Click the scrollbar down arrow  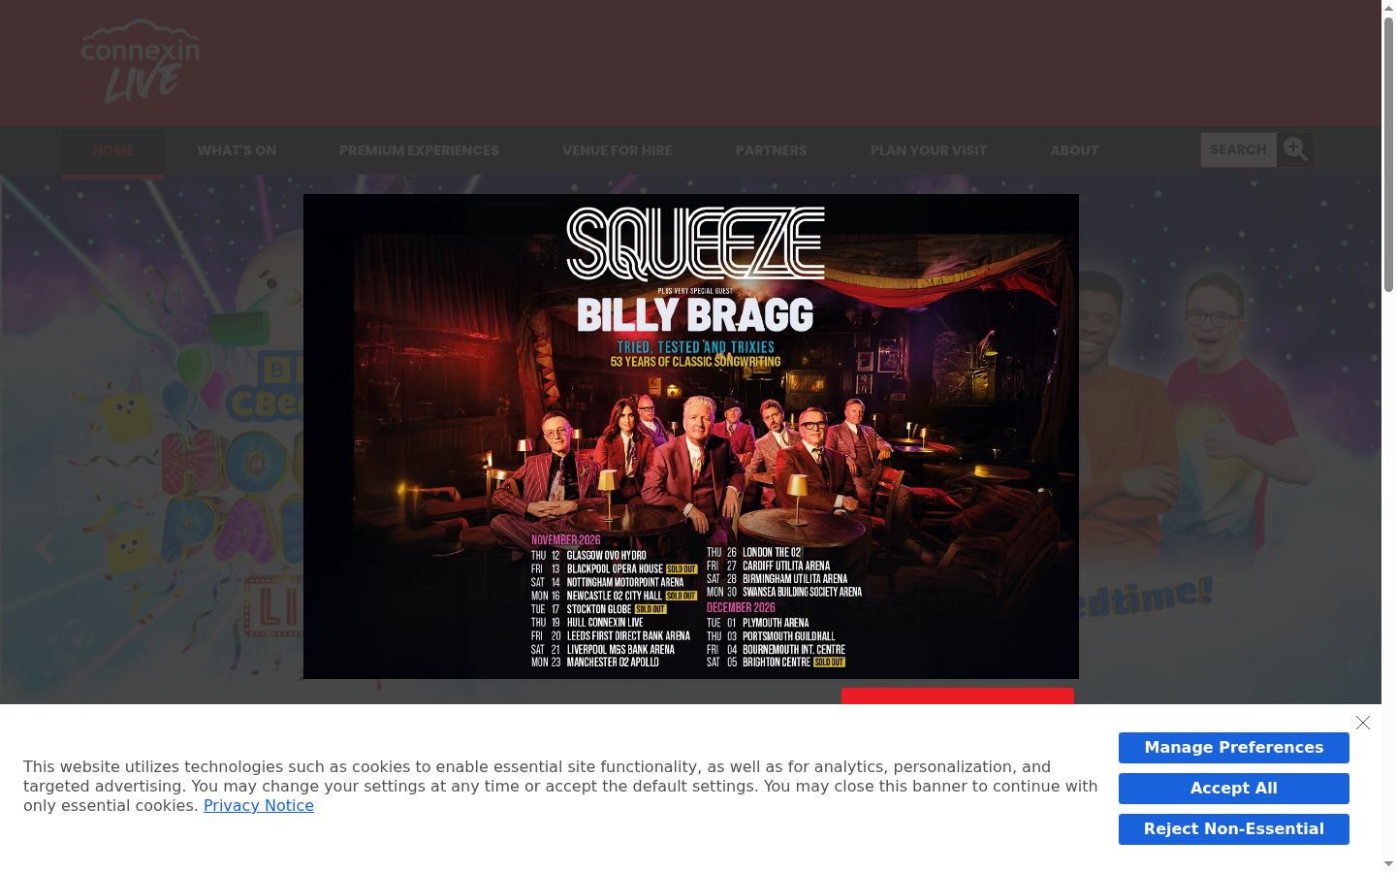click(x=1388, y=864)
